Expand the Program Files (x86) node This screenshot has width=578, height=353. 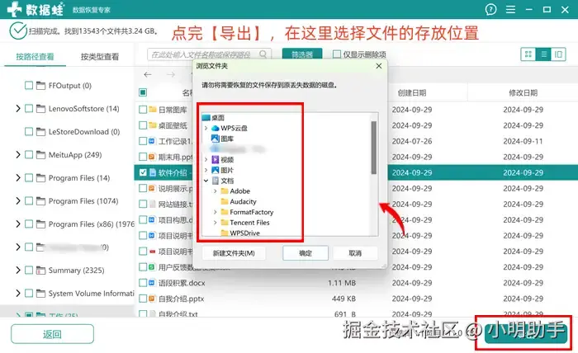click(x=17, y=224)
